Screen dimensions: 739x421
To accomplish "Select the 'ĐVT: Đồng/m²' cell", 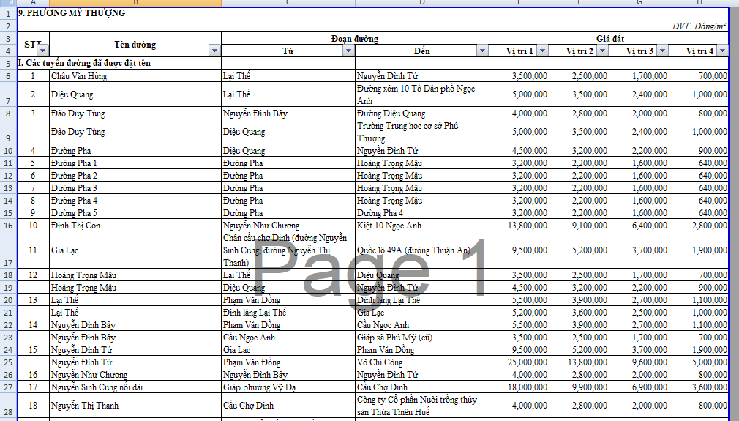I will tap(699, 26).
